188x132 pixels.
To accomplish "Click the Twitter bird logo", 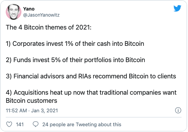I will click(177, 8).
